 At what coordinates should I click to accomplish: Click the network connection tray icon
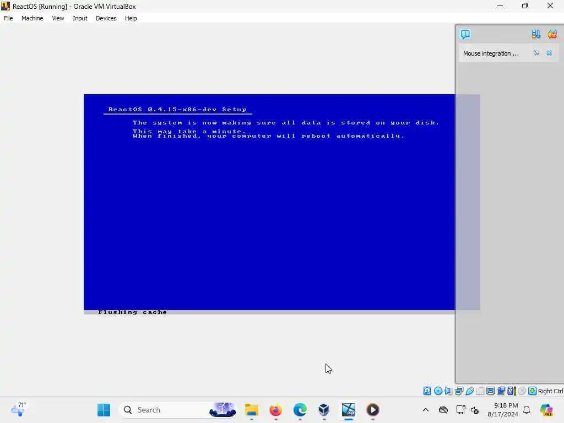(x=461, y=410)
